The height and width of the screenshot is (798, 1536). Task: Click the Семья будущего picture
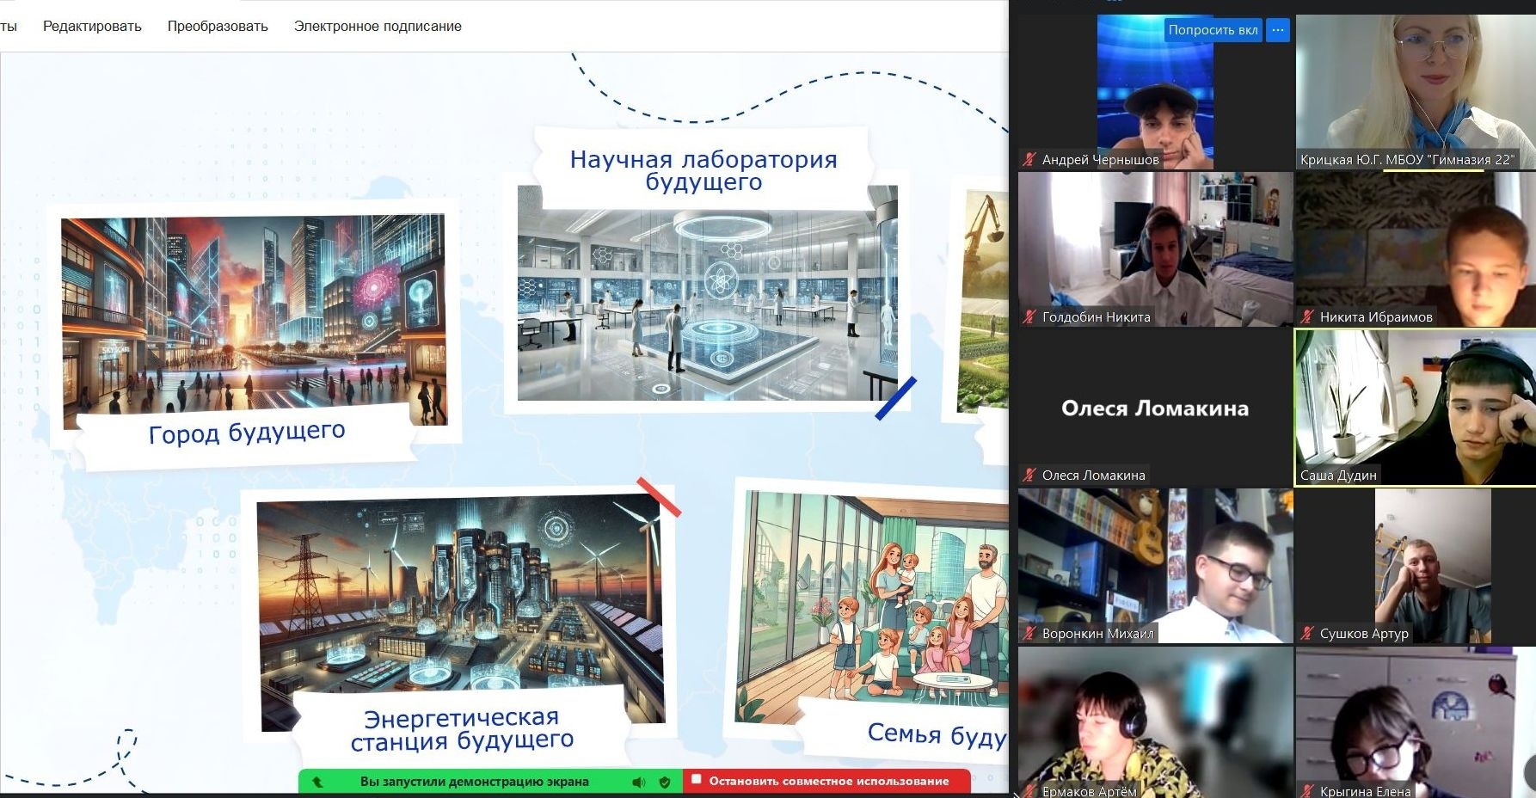click(x=872, y=606)
